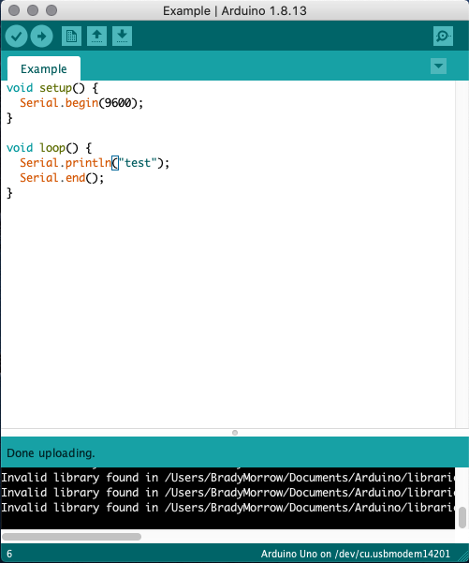Click the void loop() declaration
Screen dimensions: 469x563
[50, 148]
